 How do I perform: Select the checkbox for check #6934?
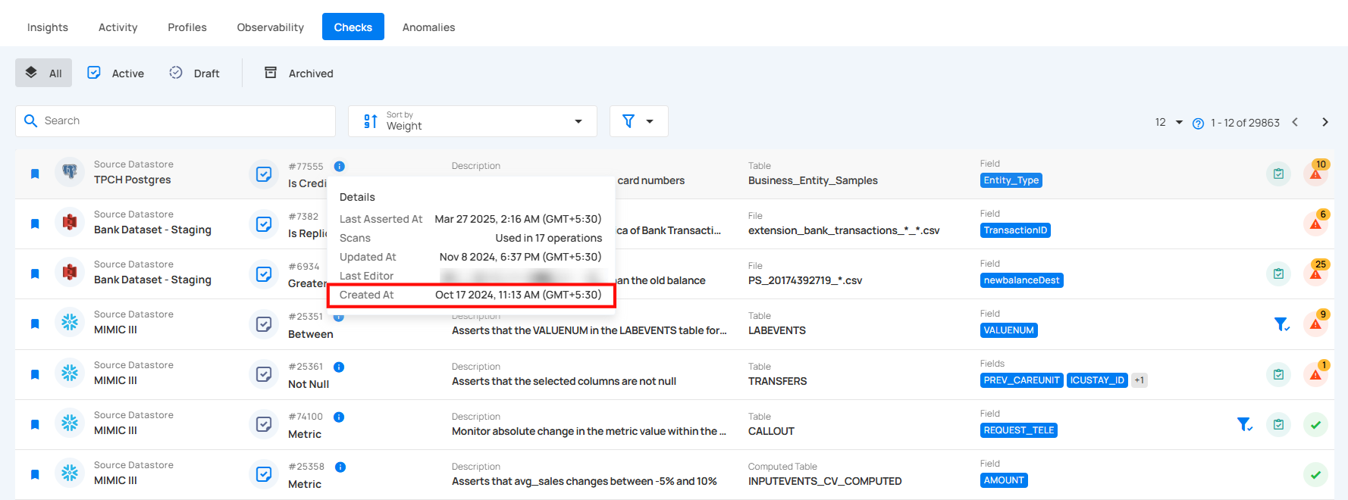[x=264, y=274]
